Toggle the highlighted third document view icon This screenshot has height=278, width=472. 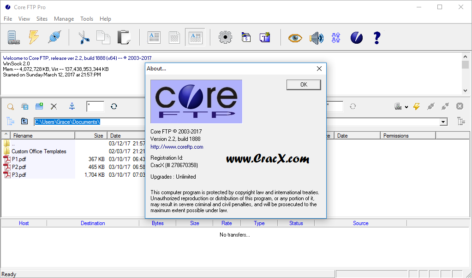(x=195, y=38)
